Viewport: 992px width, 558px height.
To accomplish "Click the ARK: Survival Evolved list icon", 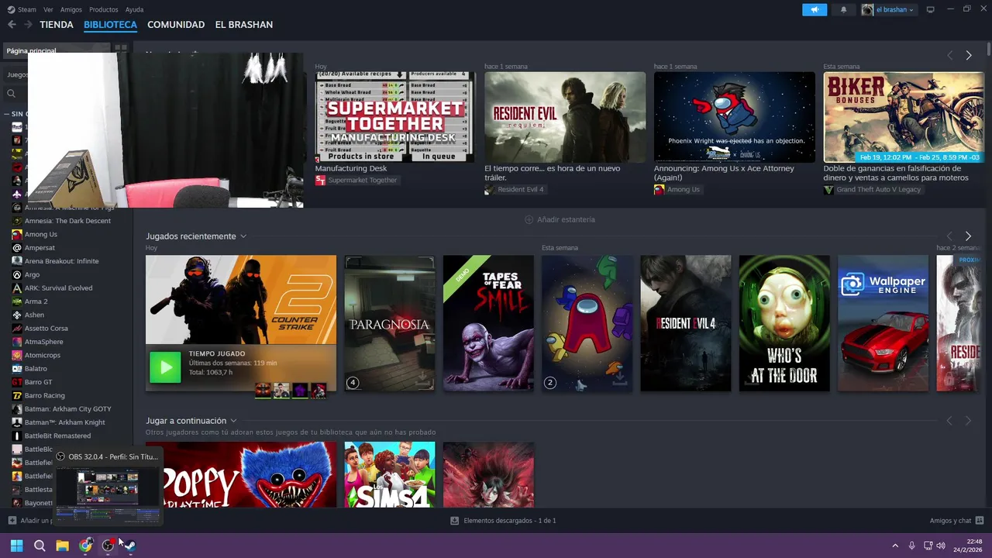I will 17,288.
